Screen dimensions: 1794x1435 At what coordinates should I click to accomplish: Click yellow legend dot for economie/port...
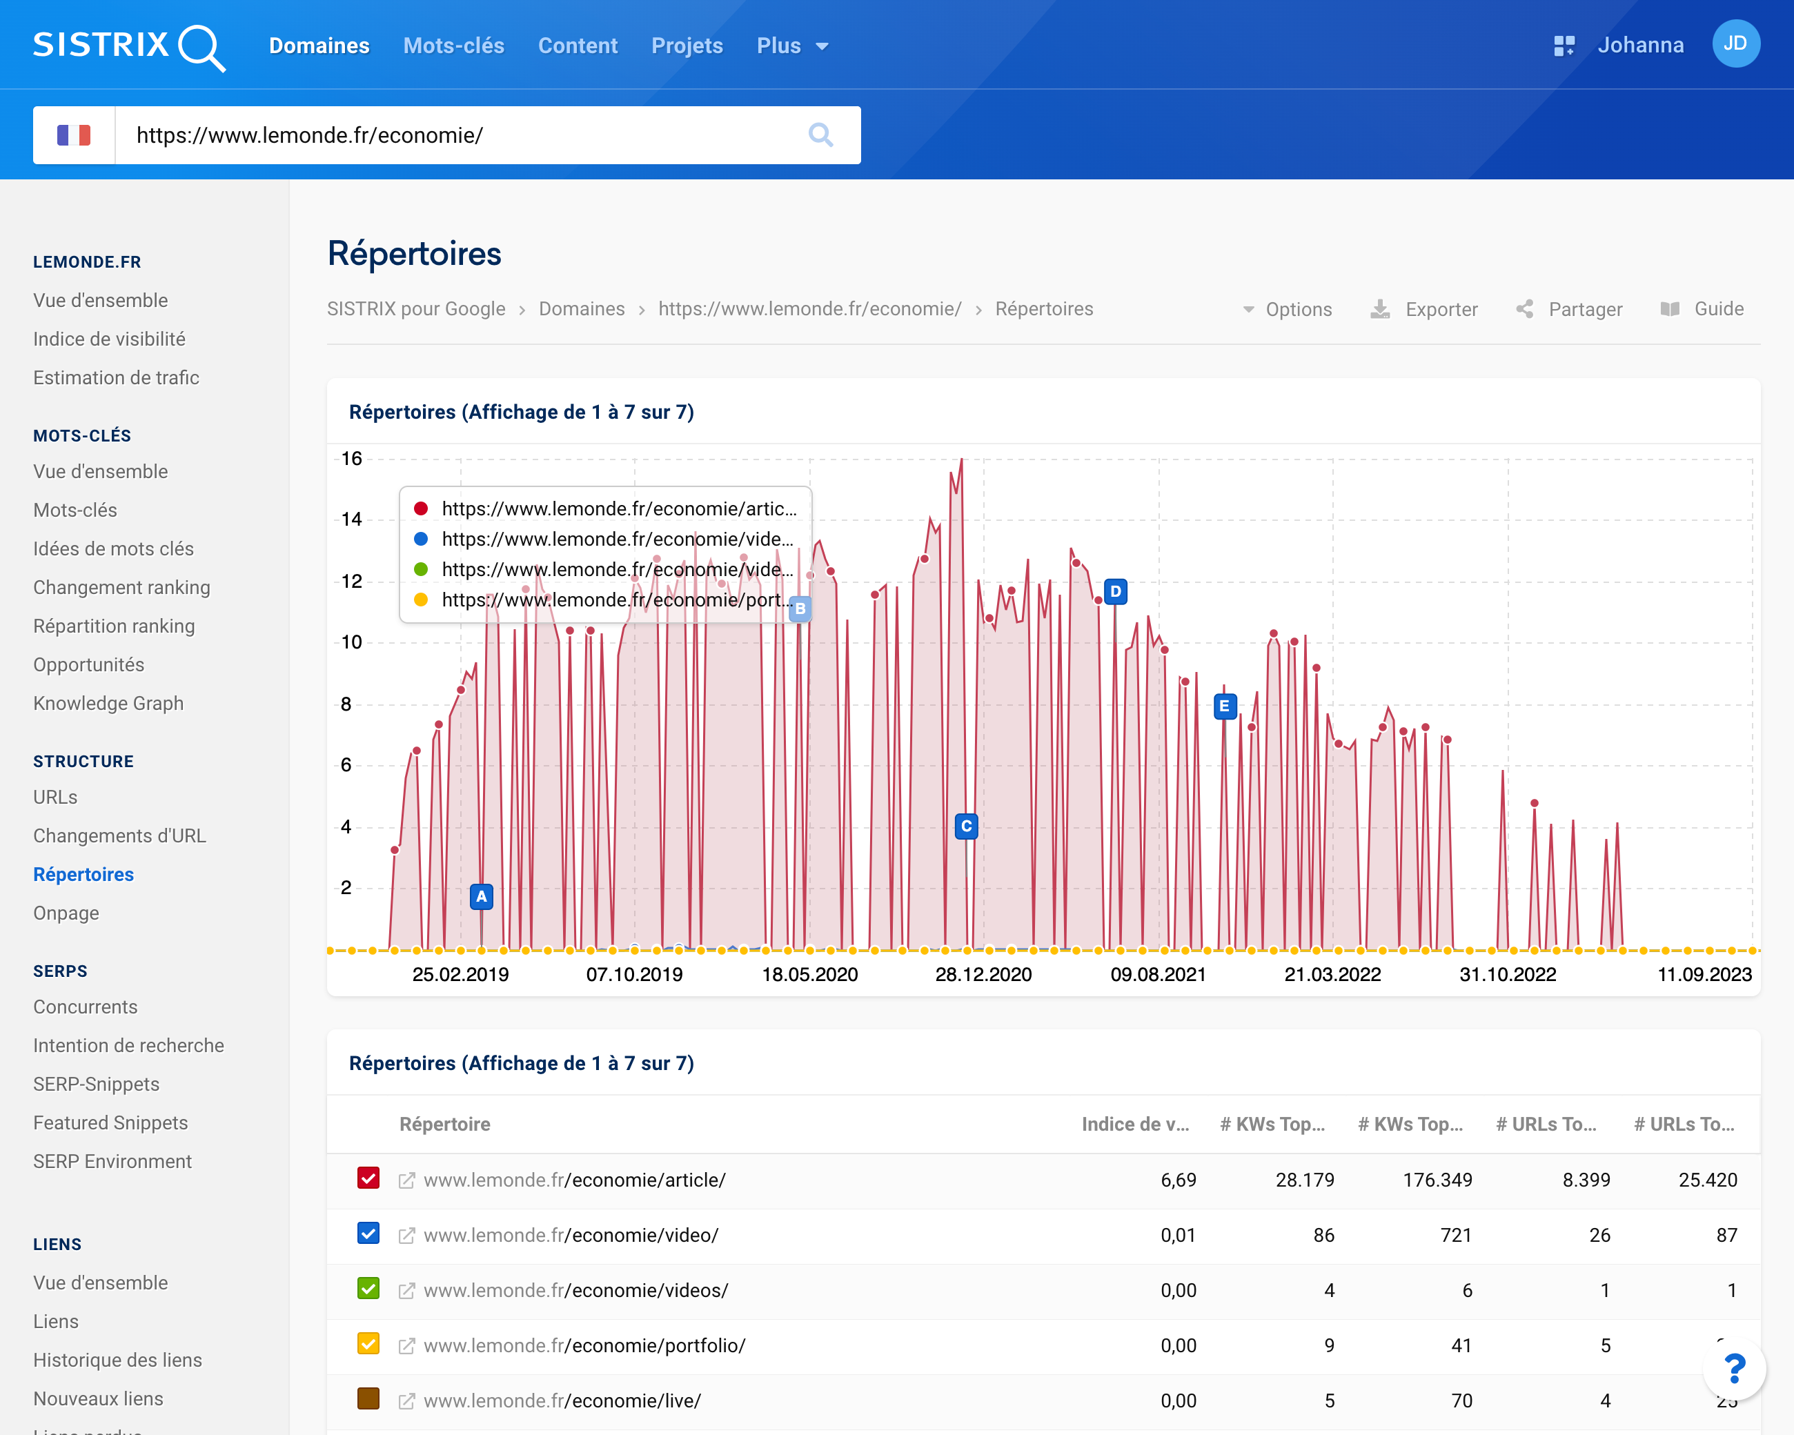(x=421, y=600)
